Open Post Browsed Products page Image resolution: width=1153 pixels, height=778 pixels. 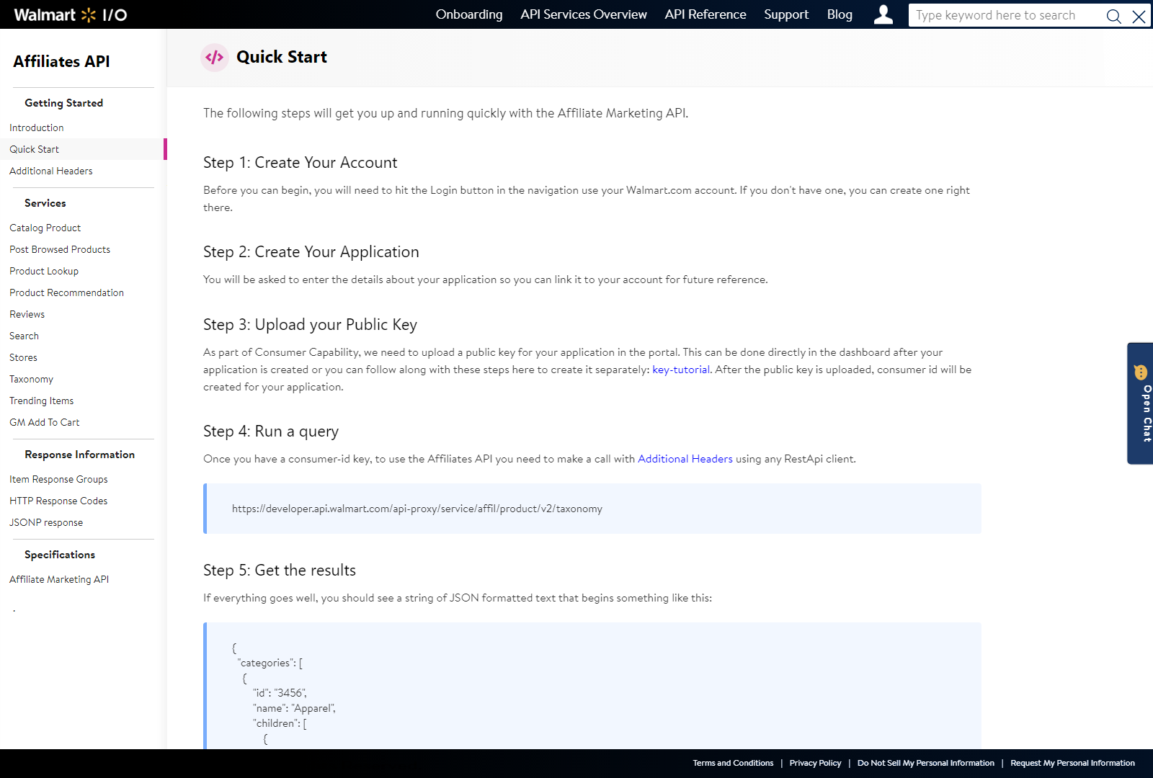click(x=60, y=249)
